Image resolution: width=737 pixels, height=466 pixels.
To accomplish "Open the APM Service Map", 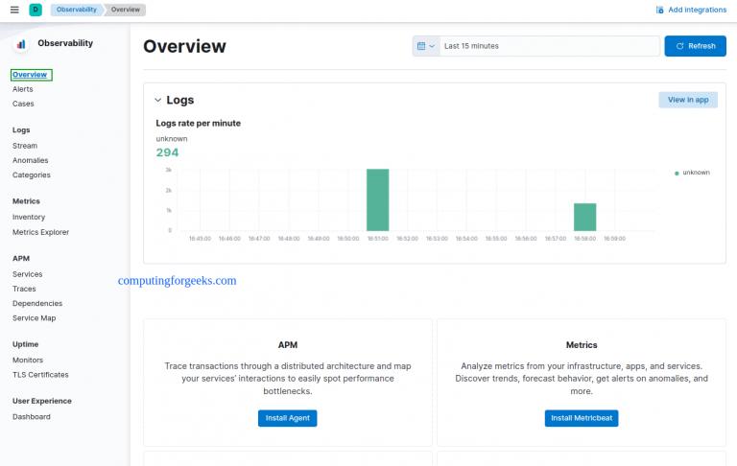I will [x=34, y=317].
